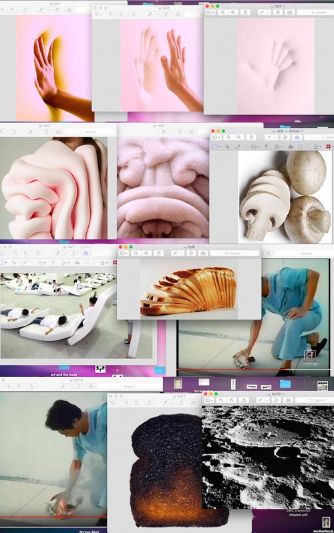Open Adjust Color in hzl6 markup toolbar

click(291, 146)
